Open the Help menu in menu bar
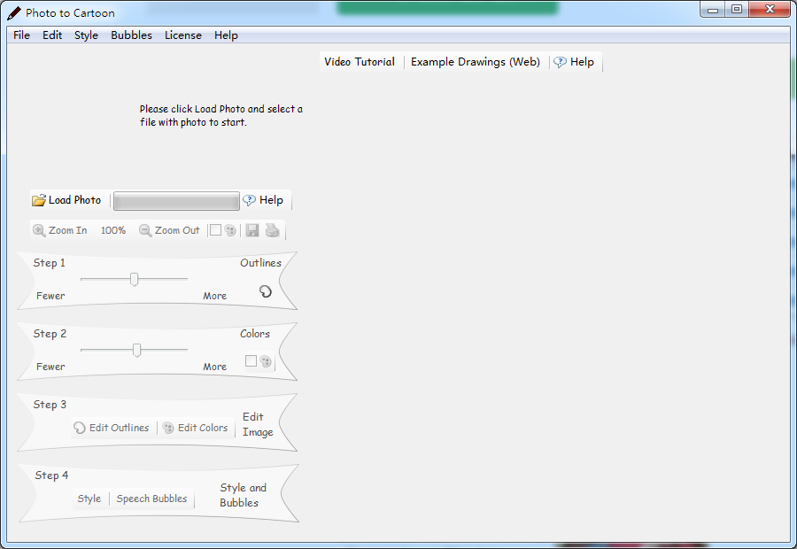This screenshot has width=797, height=549. [226, 35]
